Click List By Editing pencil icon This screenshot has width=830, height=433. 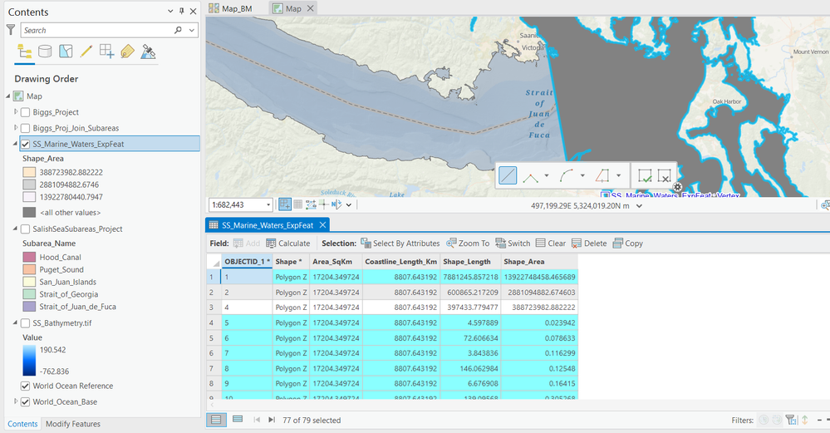pyautogui.click(x=86, y=52)
